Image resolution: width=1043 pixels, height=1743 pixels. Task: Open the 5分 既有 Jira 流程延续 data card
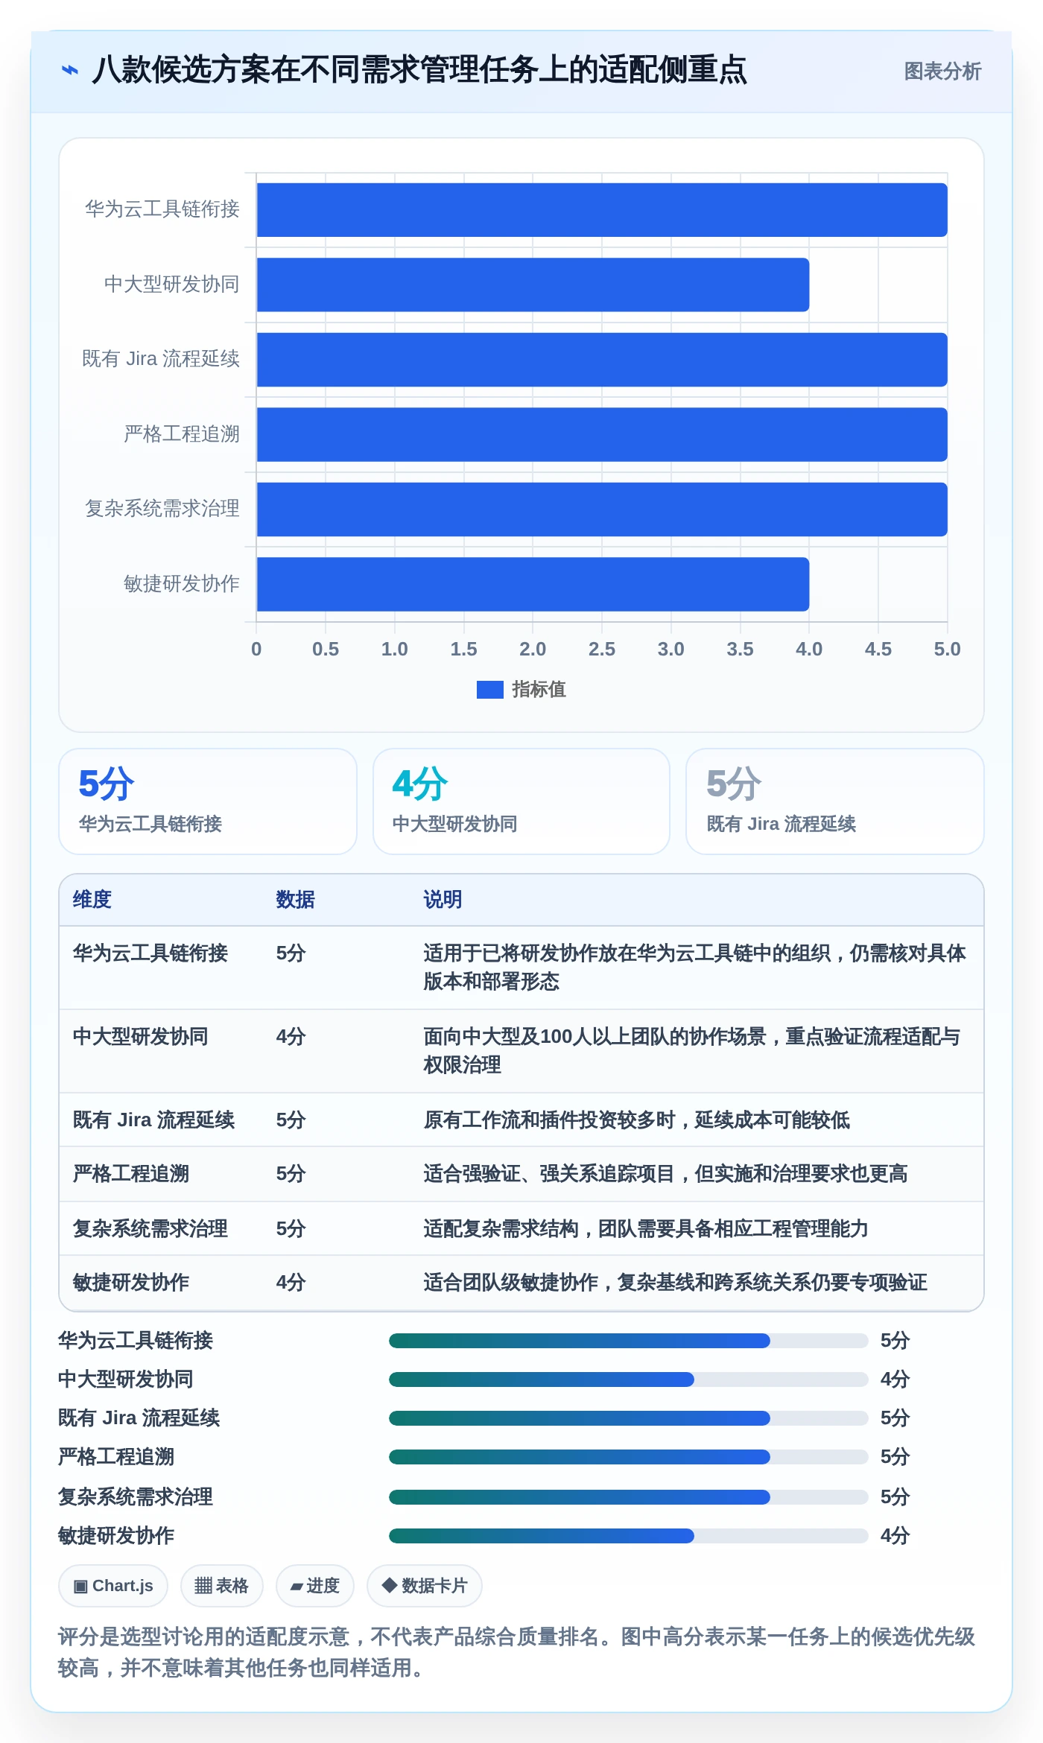coord(835,801)
